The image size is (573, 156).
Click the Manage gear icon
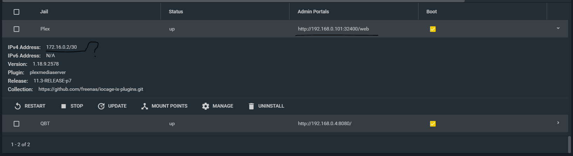(x=206, y=106)
